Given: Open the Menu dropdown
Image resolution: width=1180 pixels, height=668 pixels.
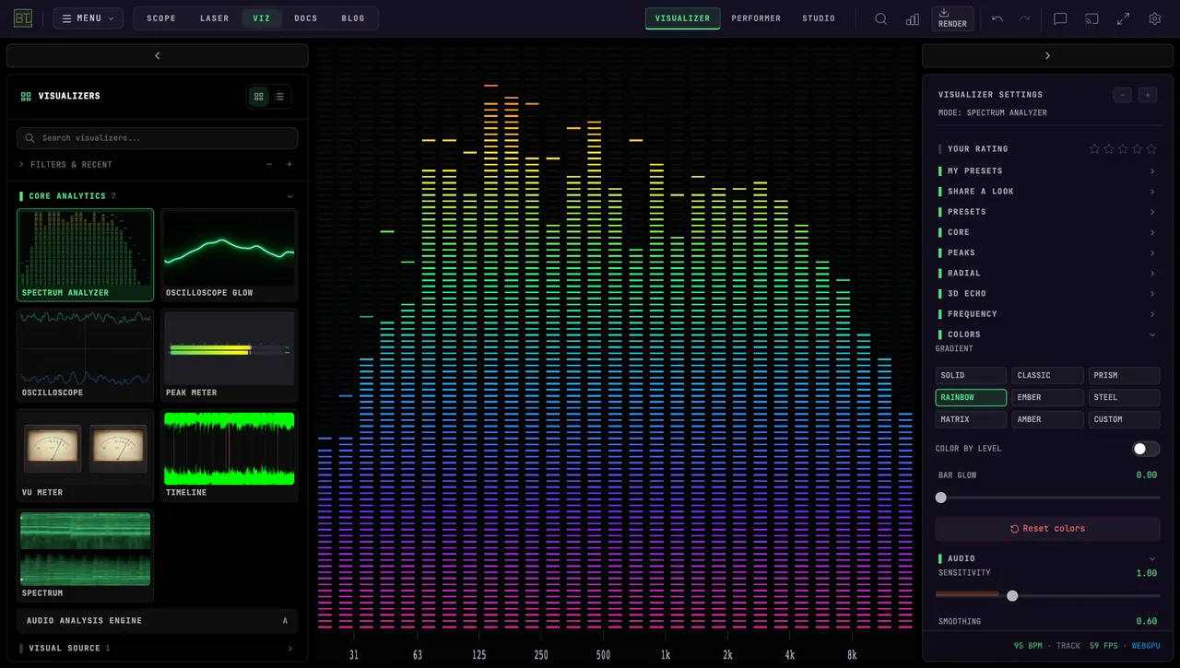Looking at the screenshot, I should pos(88,18).
